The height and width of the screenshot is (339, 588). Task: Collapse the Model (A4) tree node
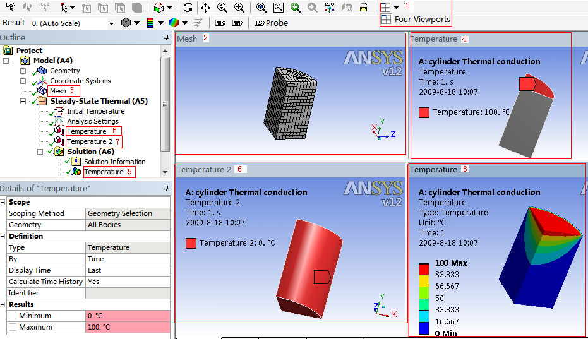(x=6, y=61)
